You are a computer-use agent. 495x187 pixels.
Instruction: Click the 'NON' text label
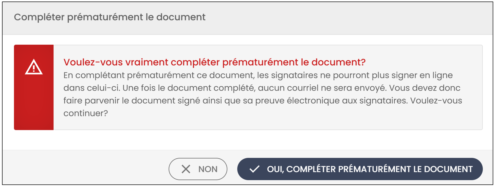[x=208, y=169]
